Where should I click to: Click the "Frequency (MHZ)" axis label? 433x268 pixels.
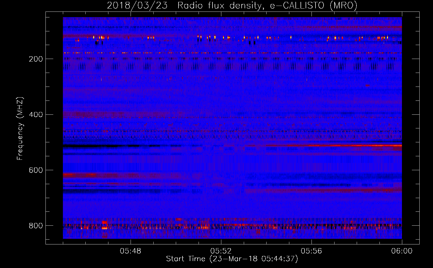click(20, 128)
